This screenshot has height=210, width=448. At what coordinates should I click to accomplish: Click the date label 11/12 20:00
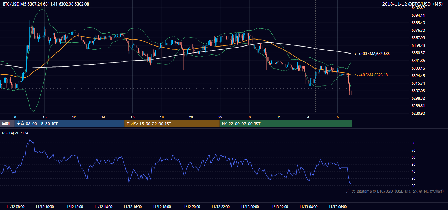[x=191, y=207]
